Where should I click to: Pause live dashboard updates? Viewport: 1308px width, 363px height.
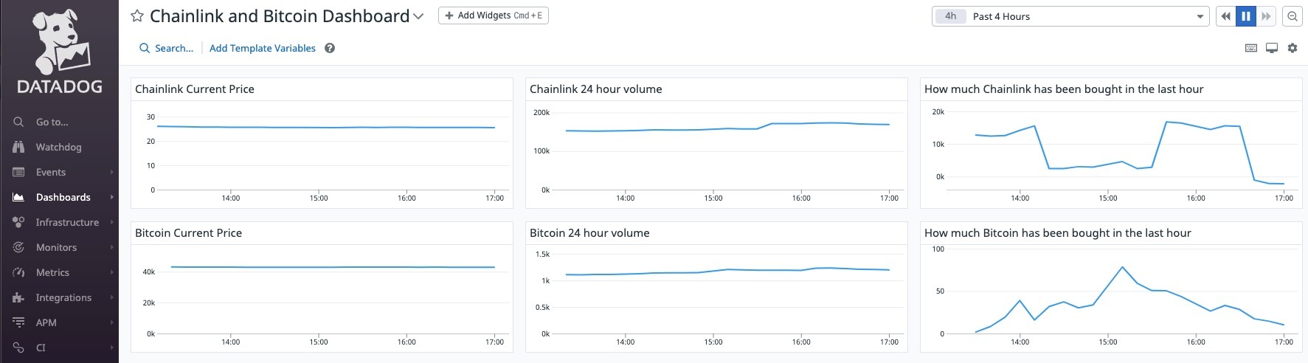pos(1246,16)
